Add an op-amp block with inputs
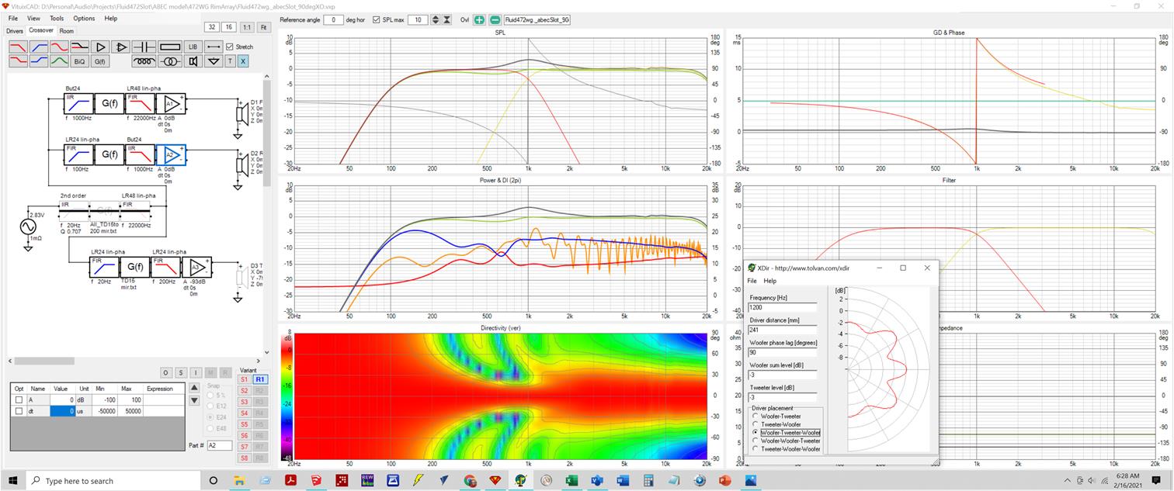Image resolution: width=1174 pixels, height=491 pixels. tap(120, 47)
